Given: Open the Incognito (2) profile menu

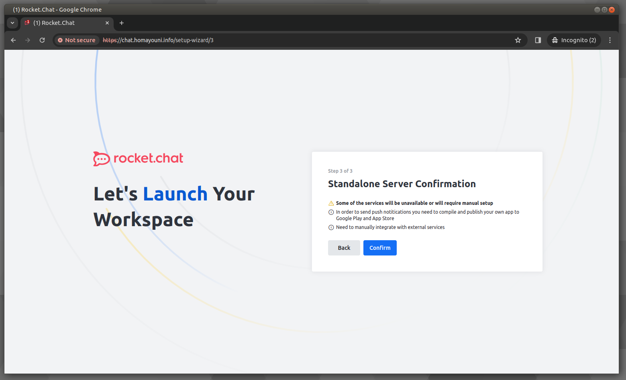Looking at the screenshot, I should [x=574, y=40].
